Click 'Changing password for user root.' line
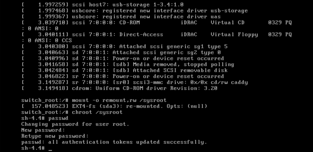 click(x=75, y=124)
